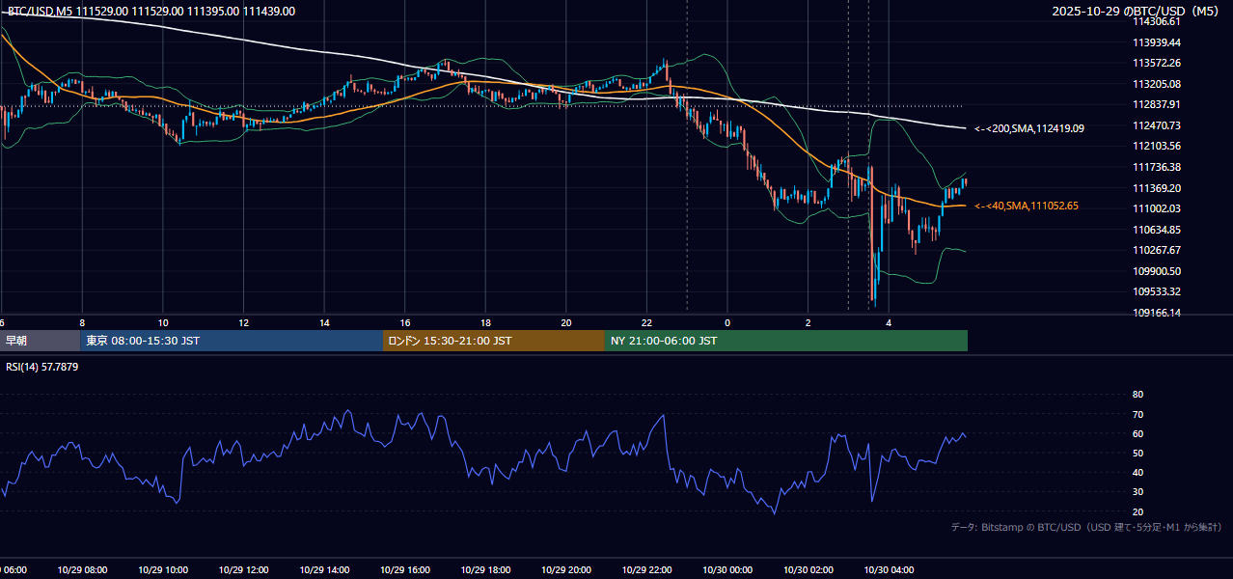
Task: Click hour tick 18 under the candlestick chart
Action: 485,322
